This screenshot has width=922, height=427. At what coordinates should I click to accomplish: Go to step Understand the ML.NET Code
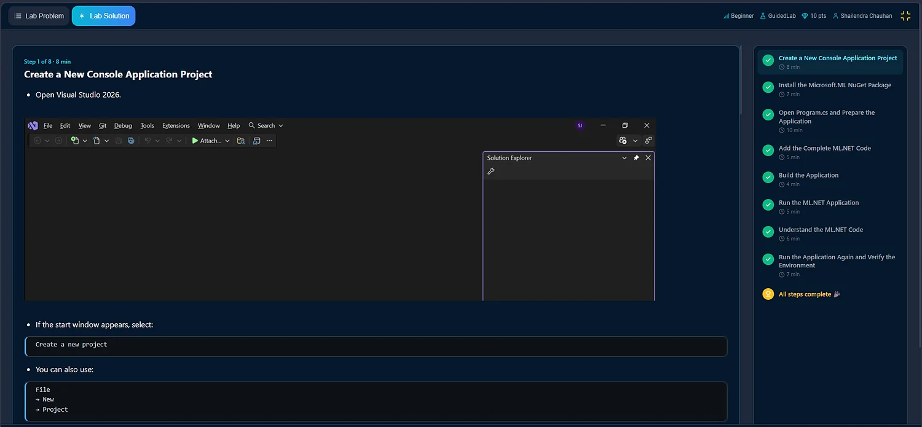pos(830,233)
